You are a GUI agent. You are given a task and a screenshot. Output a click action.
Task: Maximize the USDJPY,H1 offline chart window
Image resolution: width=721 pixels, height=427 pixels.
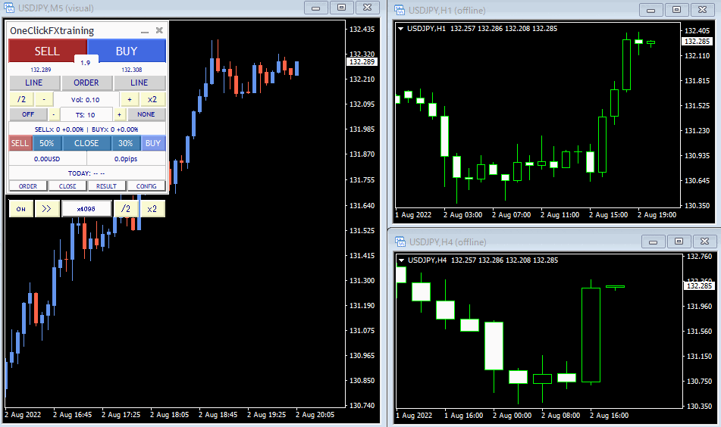(677, 10)
